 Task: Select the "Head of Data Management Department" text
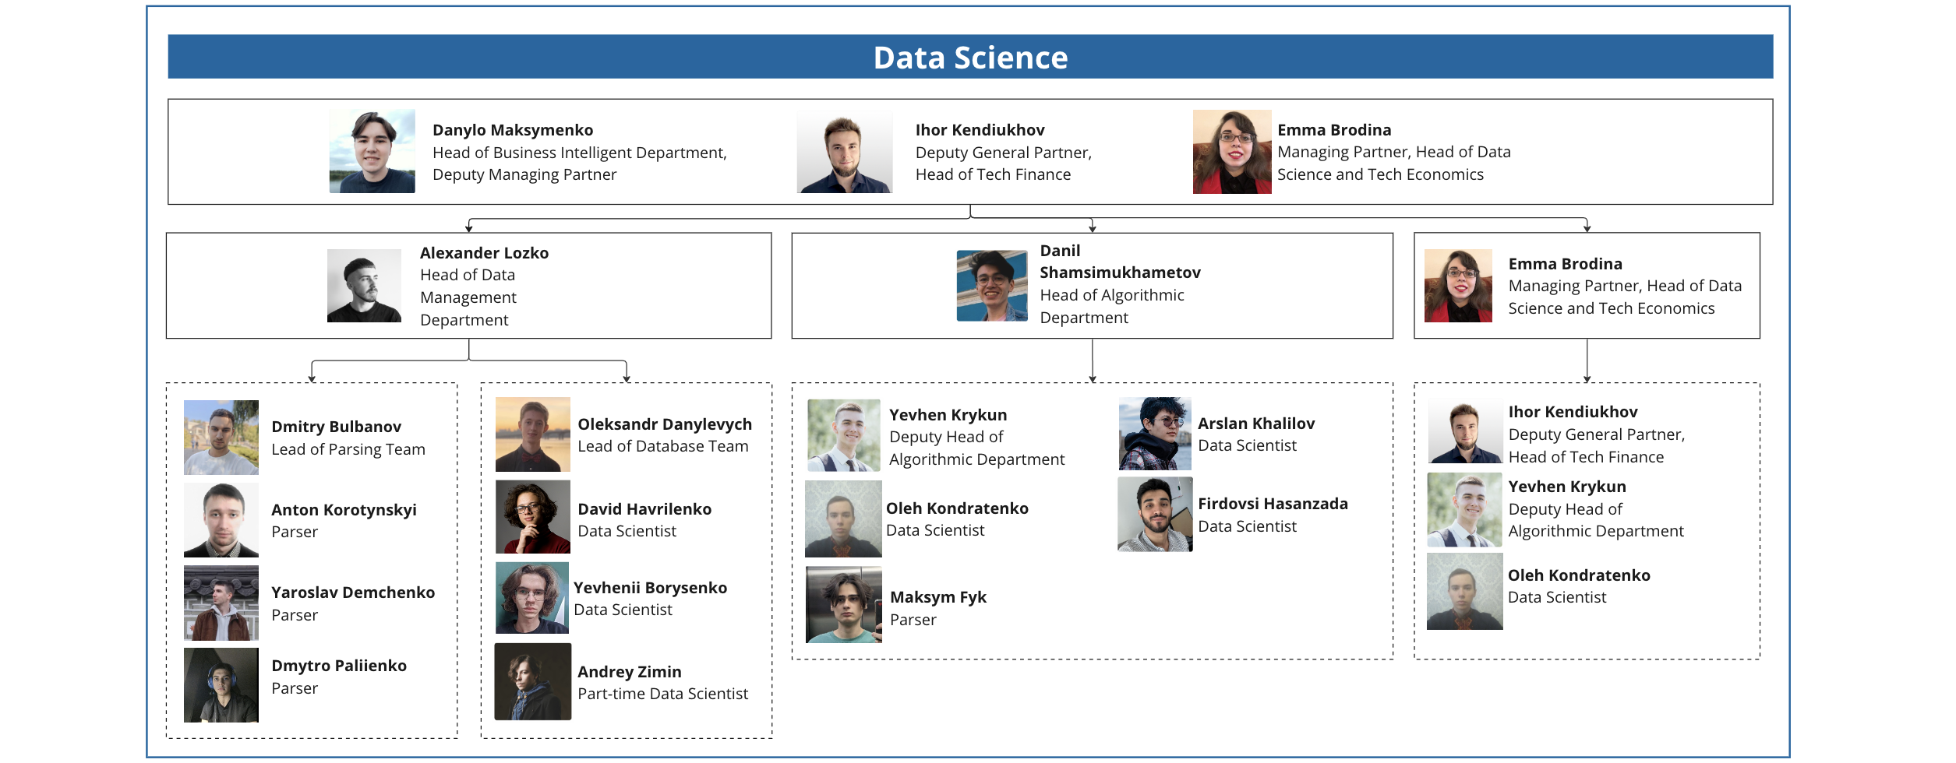click(x=468, y=297)
